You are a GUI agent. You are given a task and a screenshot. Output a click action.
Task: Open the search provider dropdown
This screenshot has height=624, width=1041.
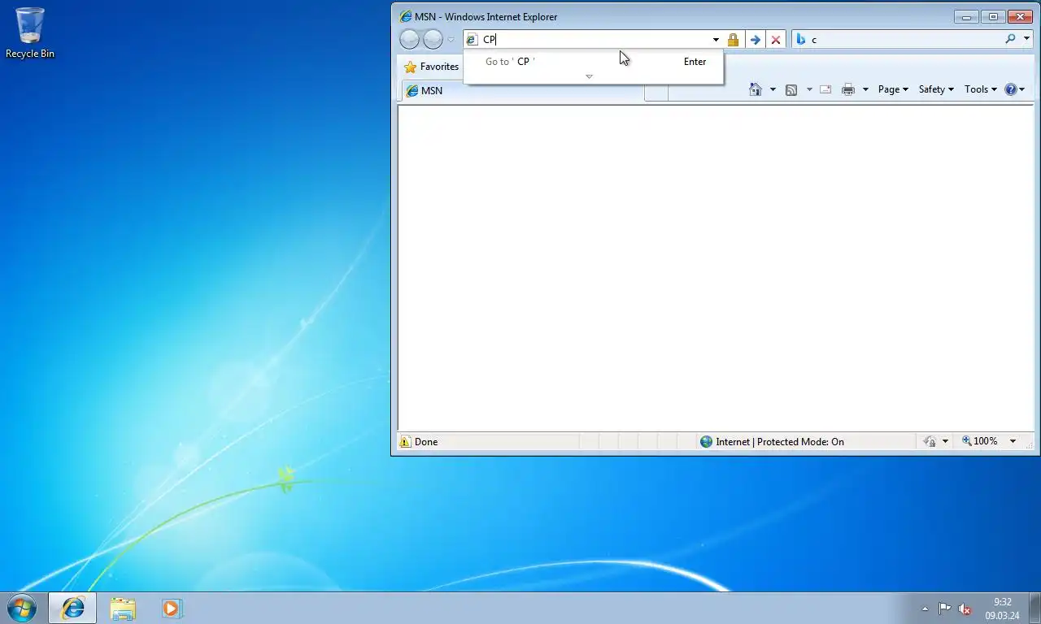(x=1026, y=39)
